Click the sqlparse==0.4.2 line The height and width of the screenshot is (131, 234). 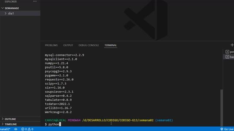[x=58, y=96]
